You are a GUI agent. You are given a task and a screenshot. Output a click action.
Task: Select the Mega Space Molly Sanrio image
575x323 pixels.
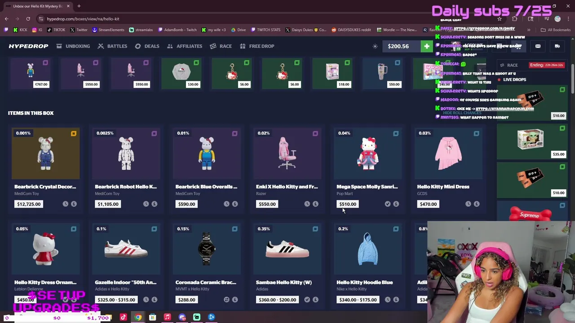click(368, 153)
